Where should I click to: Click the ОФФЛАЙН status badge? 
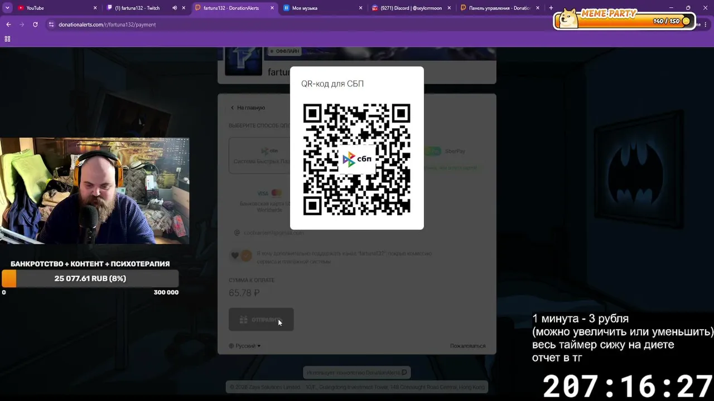[x=284, y=51]
